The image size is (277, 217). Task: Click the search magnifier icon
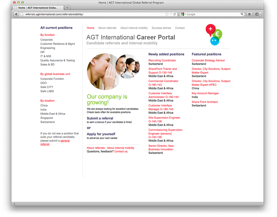[x=242, y=14]
